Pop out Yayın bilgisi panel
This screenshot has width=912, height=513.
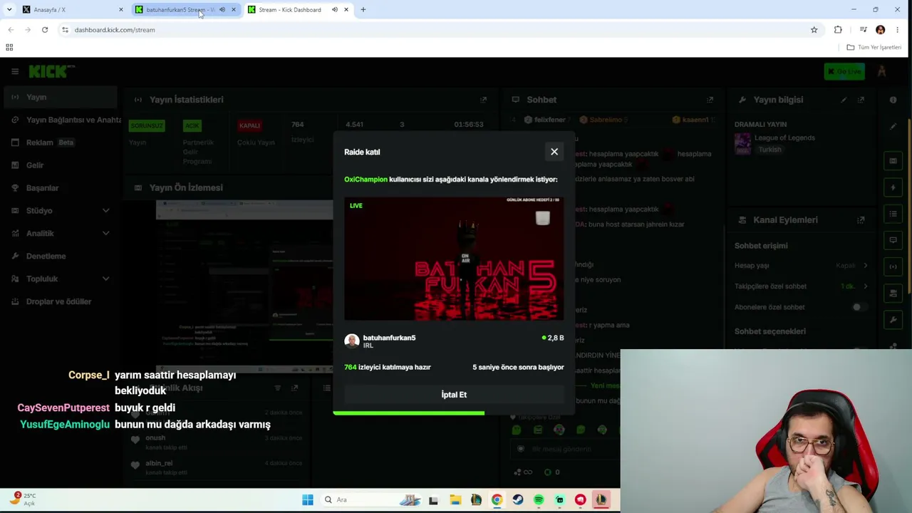pyautogui.click(x=861, y=100)
